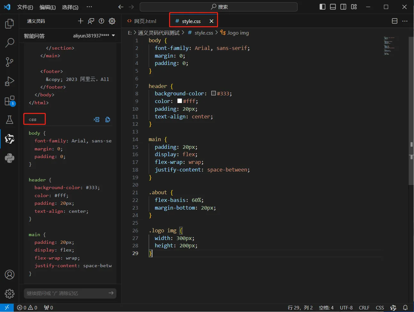Change the CRLF end of line sequence

tap(364, 308)
